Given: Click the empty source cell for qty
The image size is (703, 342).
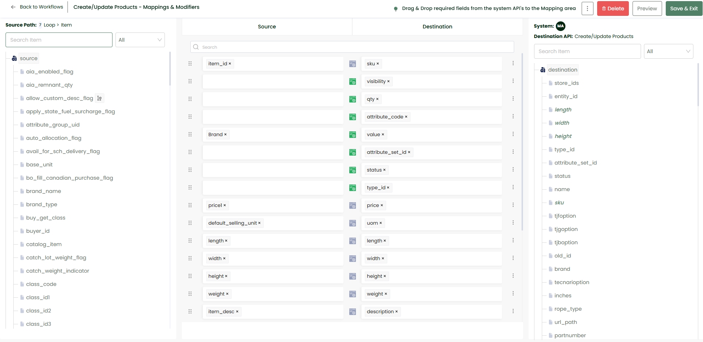Looking at the screenshot, I should click(x=273, y=99).
